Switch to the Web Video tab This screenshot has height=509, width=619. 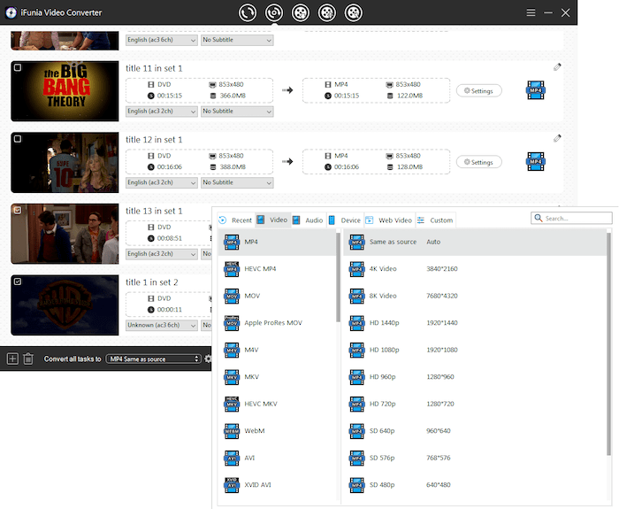coord(388,220)
